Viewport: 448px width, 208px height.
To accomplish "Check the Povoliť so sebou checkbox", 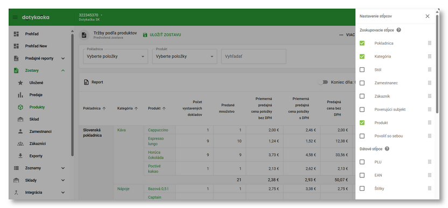I will [x=362, y=136].
